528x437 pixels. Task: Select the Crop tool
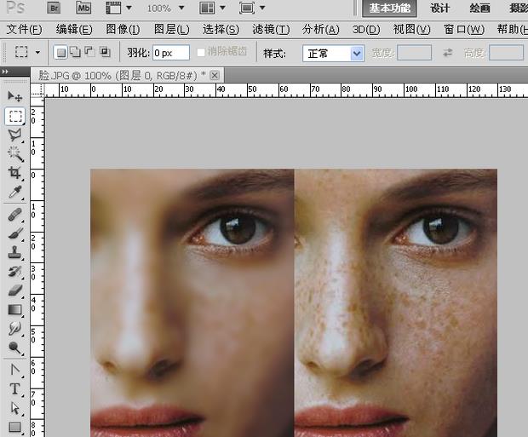15,173
